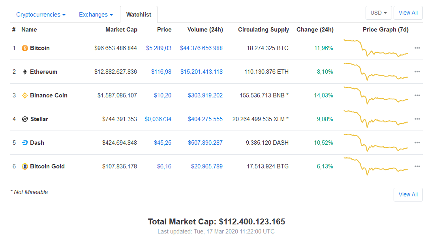Open the three-dot menu for Bitcoin Gold
437x239 pixels.
[417, 166]
